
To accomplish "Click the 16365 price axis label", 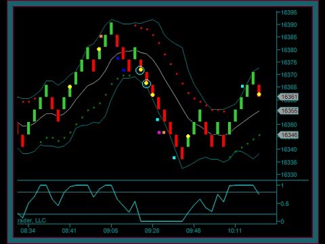I will coord(288,87).
